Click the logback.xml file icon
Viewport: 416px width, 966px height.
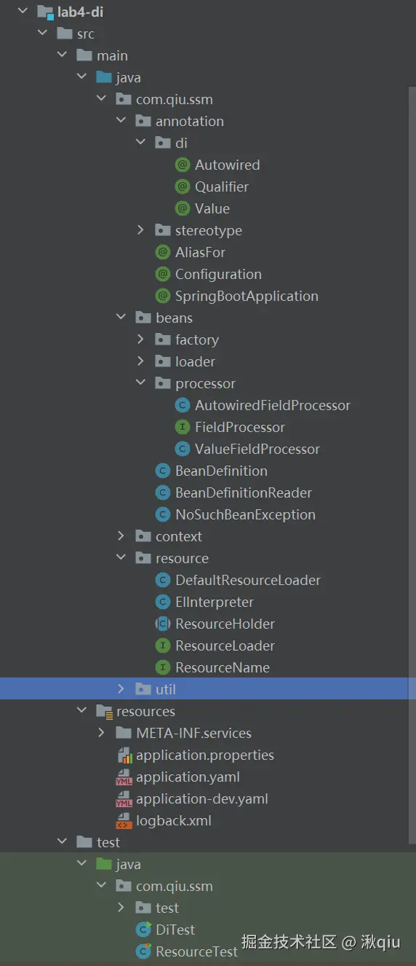tap(124, 821)
